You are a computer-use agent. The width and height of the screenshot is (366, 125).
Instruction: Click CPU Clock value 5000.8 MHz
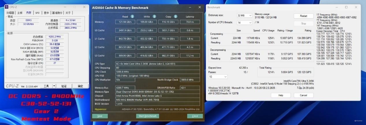tap(157, 72)
